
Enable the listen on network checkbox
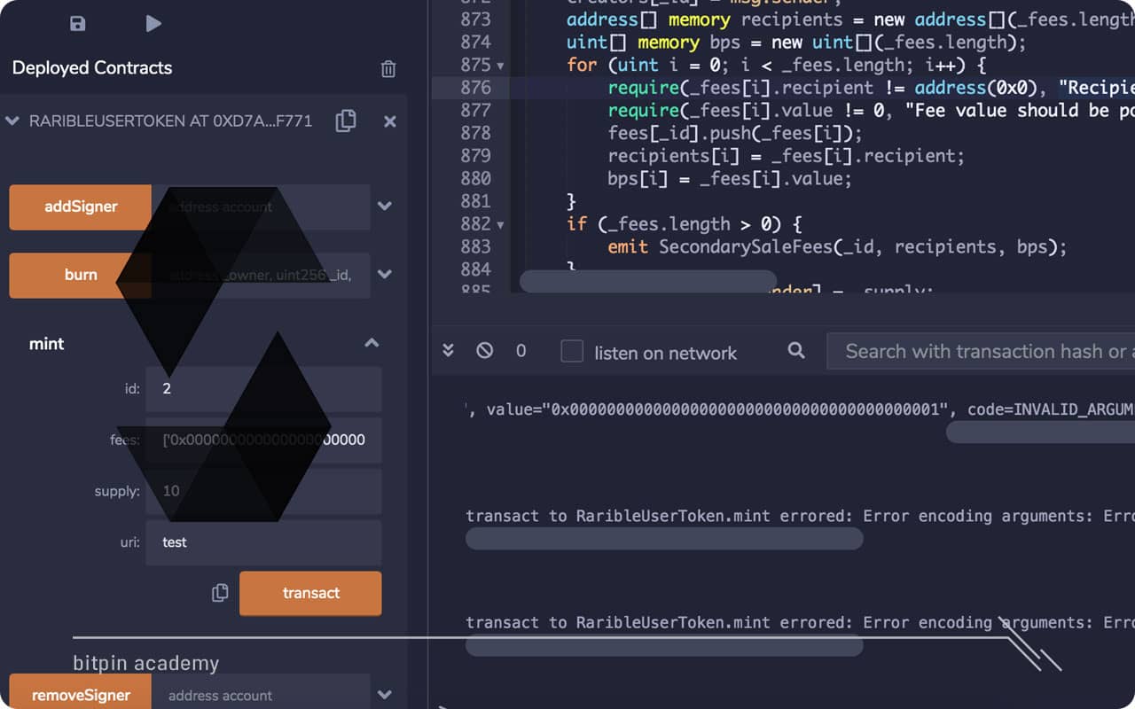tap(572, 352)
